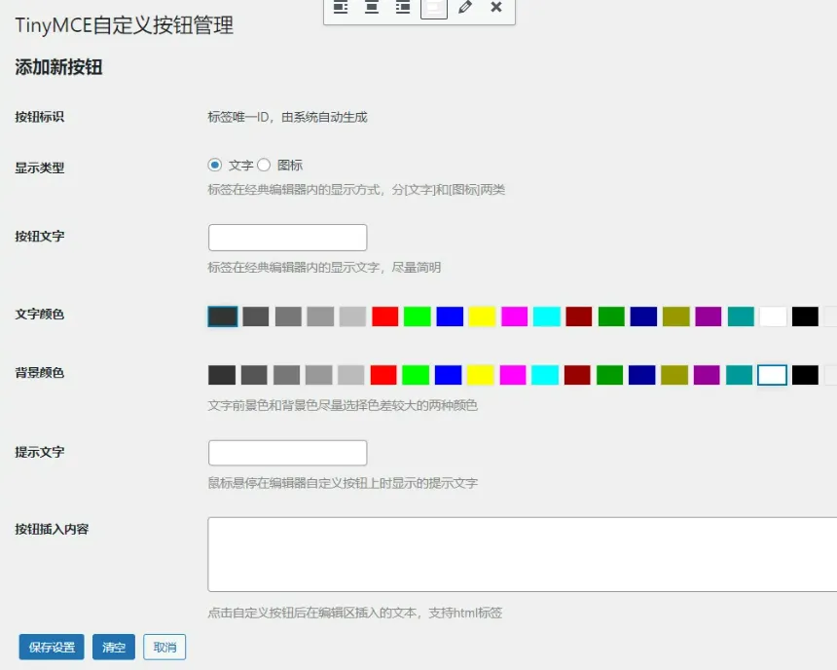
Task: Click the TinyMCE自定义按钮管理 page title
Action: click(124, 25)
